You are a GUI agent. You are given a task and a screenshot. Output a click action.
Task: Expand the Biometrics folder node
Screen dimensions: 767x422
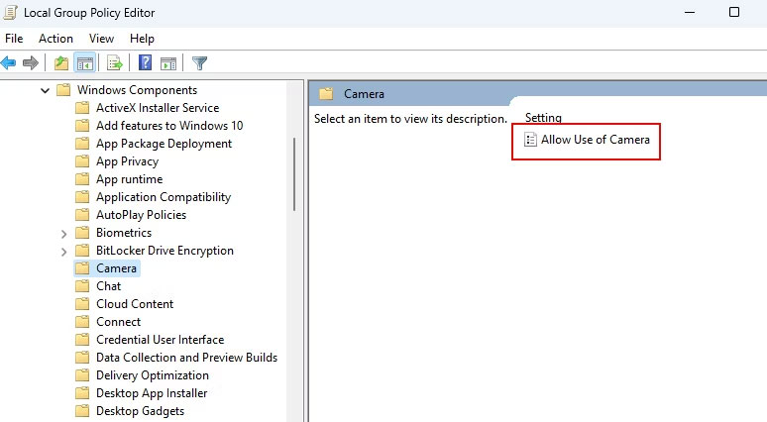(64, 233)
